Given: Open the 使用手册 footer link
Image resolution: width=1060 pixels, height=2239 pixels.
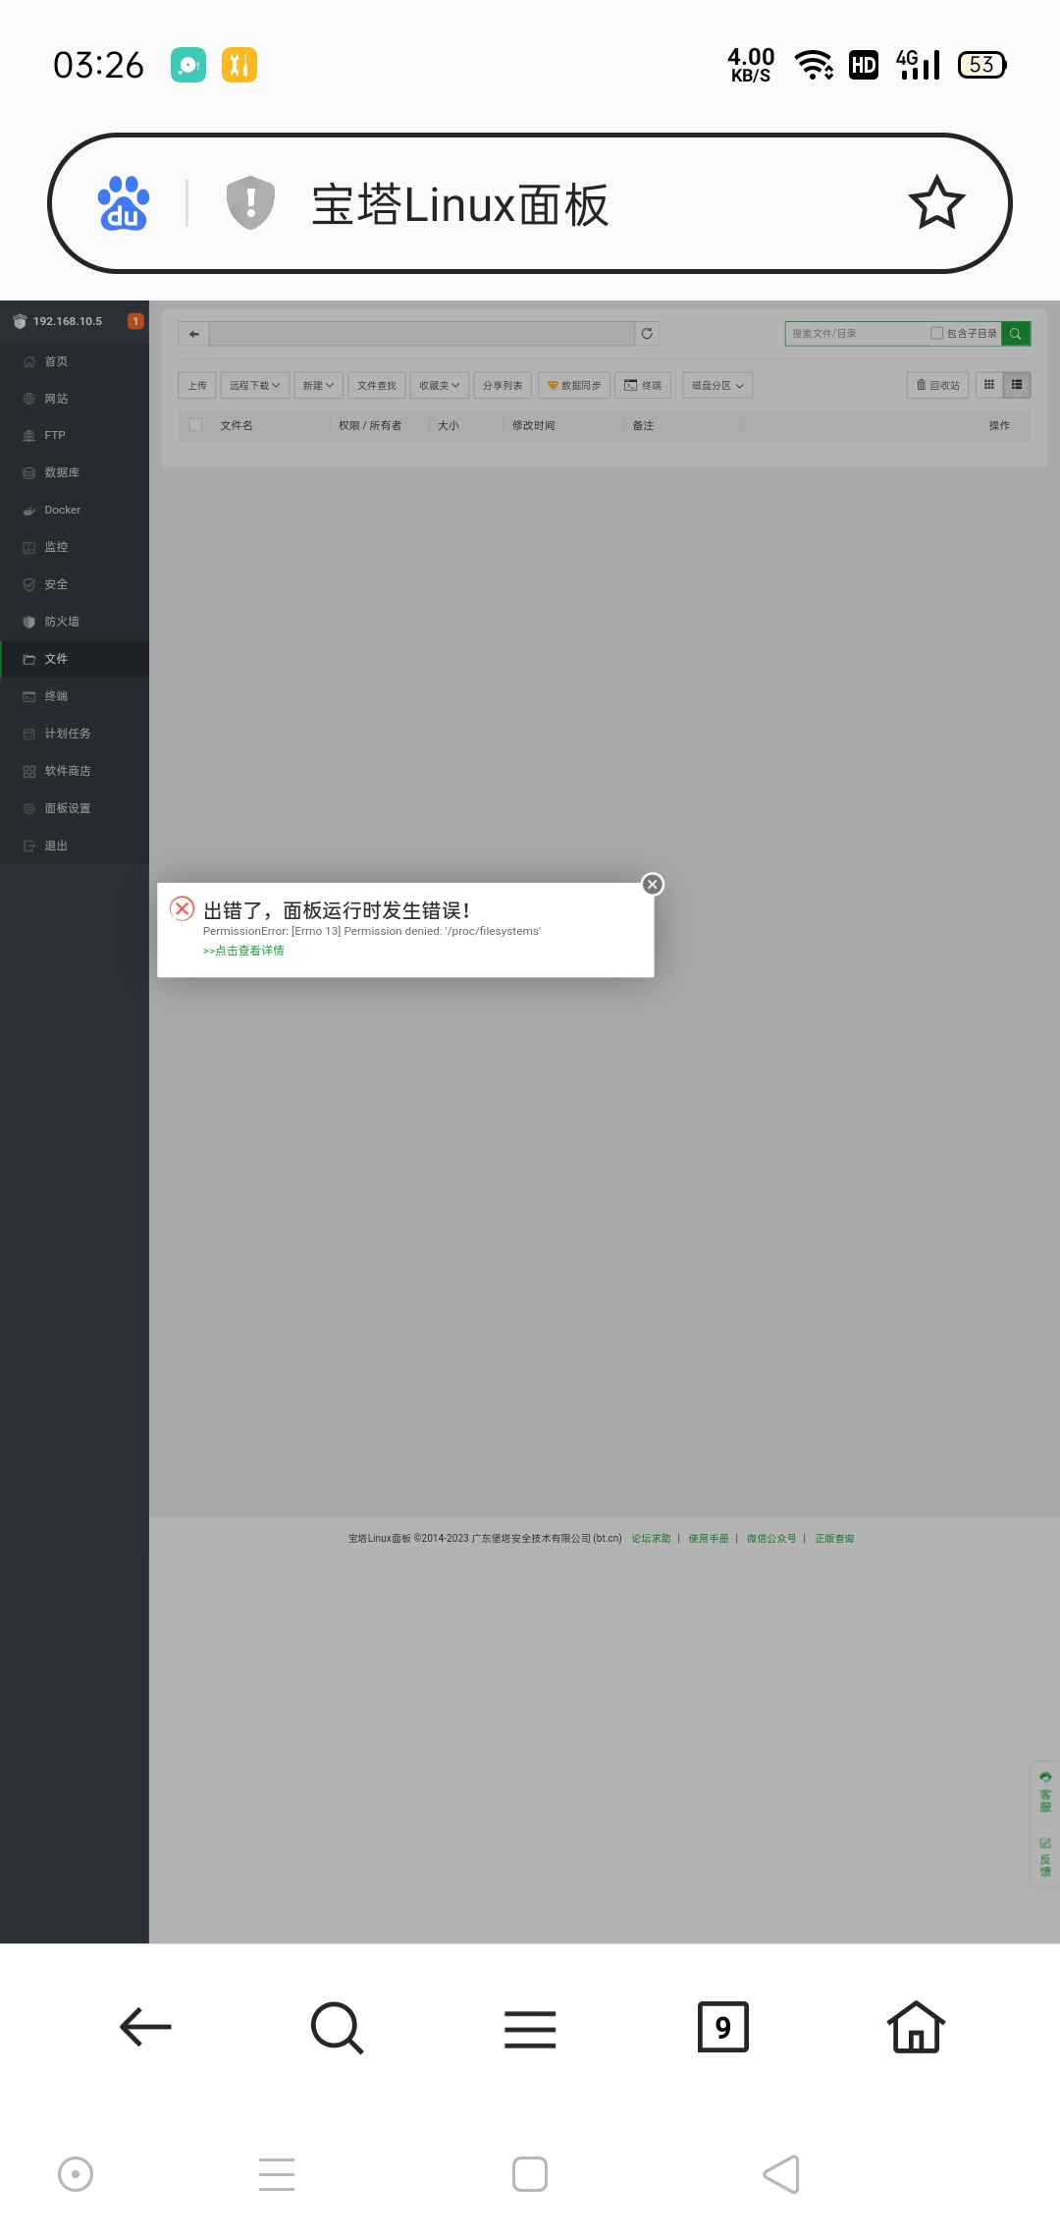Looking at the screenshot, I should [709, 1539].
